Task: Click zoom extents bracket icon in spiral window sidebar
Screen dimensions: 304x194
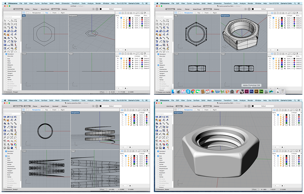Action: point(12,137)
